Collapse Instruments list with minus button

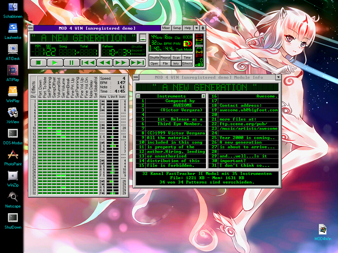[138, 96]
